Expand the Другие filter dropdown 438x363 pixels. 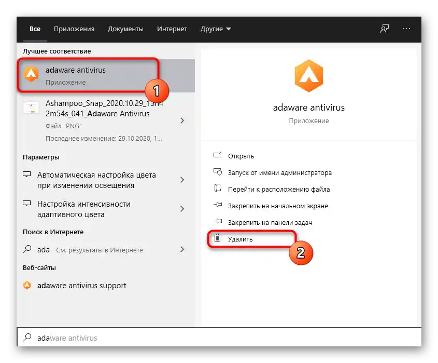(x=216, y=29)
